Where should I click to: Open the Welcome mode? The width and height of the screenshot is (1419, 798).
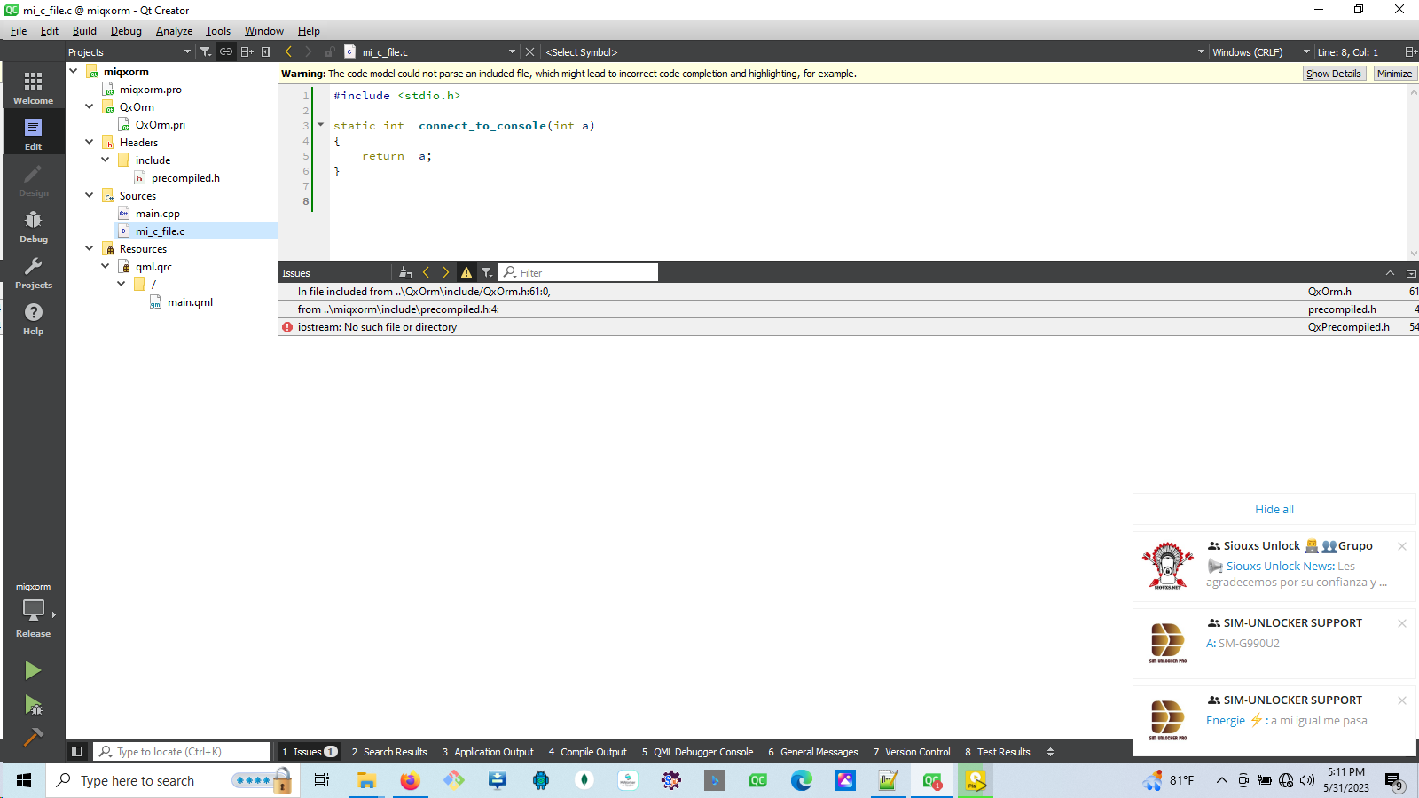tap(33, 88)
